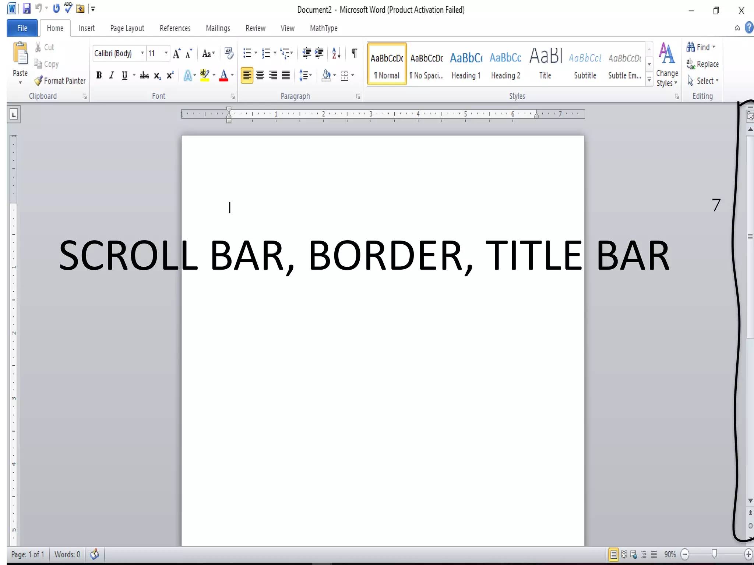This screenshot has height=565, width=754.
Task: Click the ruler toggle icon above scrollbar
Action: pos(750,116)
